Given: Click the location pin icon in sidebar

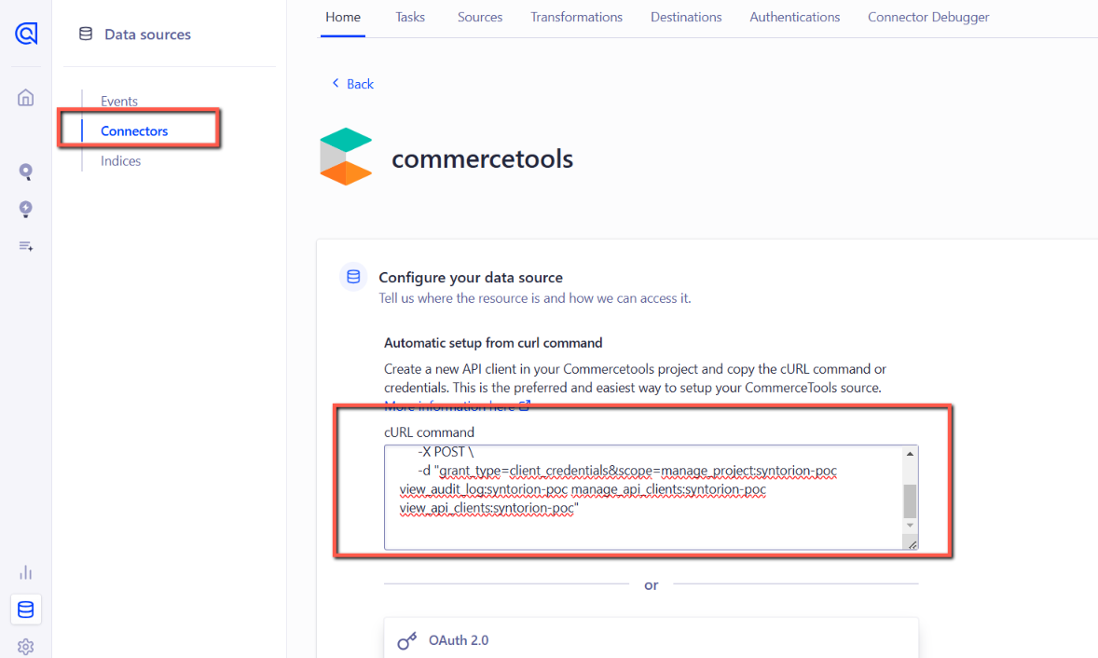Looking at the screenshot, I should [25, 171].
